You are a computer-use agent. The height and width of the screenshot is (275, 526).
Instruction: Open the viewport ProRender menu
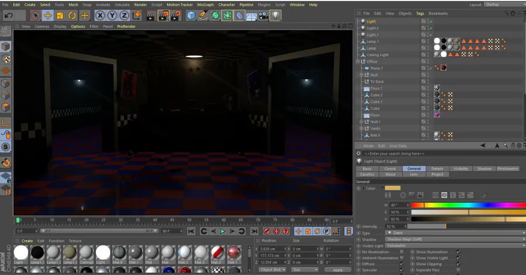tap(126, 26)
